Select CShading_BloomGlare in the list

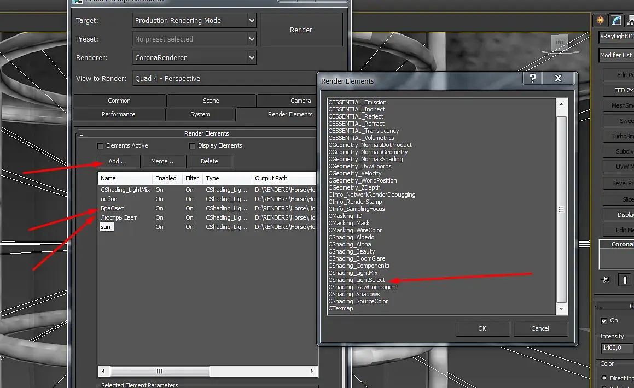pyautogui.click(x=357, y=259)
